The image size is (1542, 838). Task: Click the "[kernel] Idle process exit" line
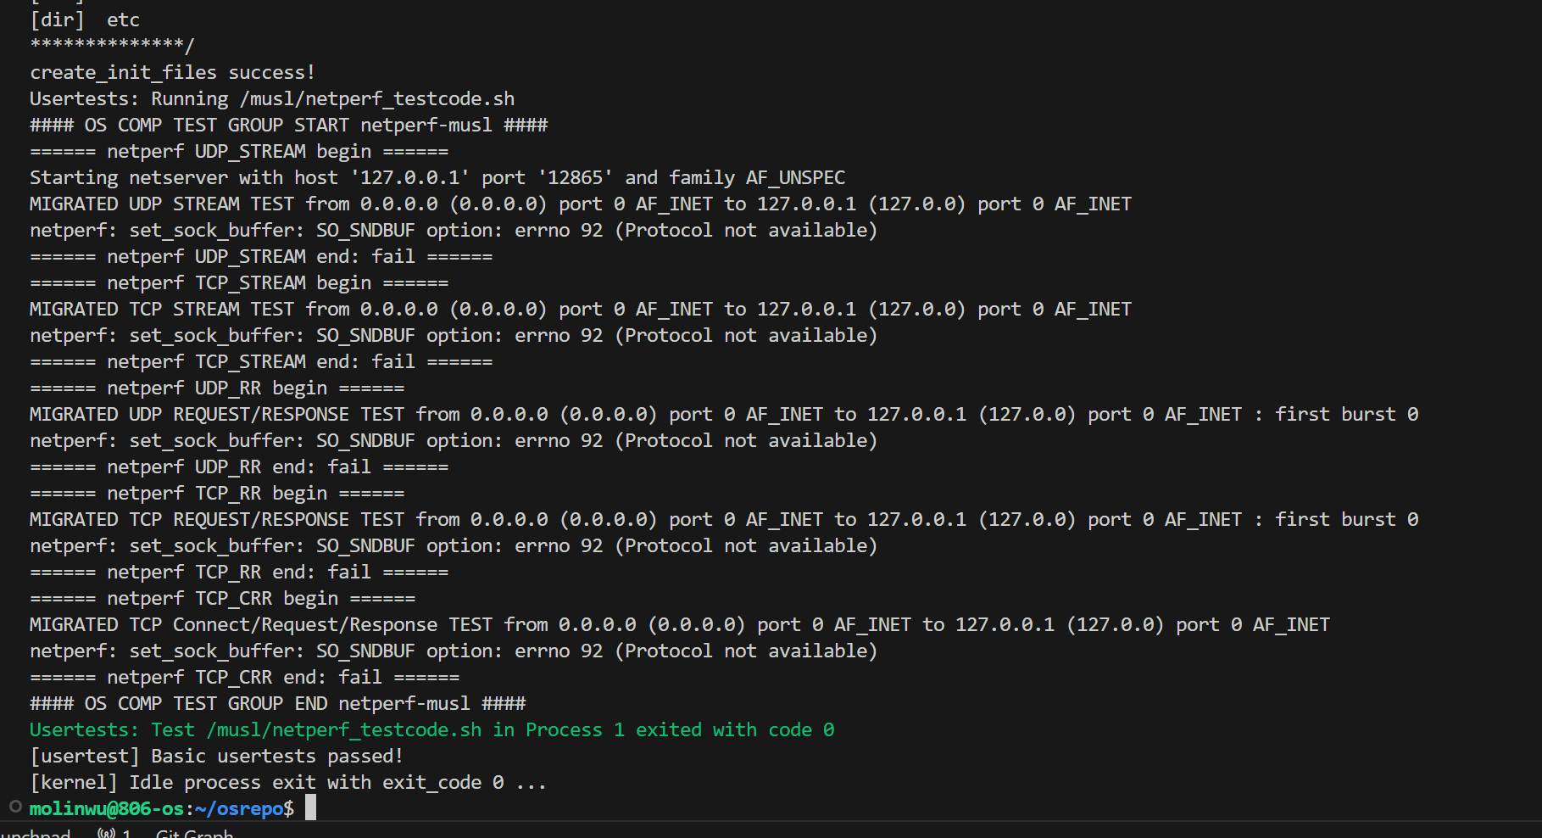coord(288,783)
